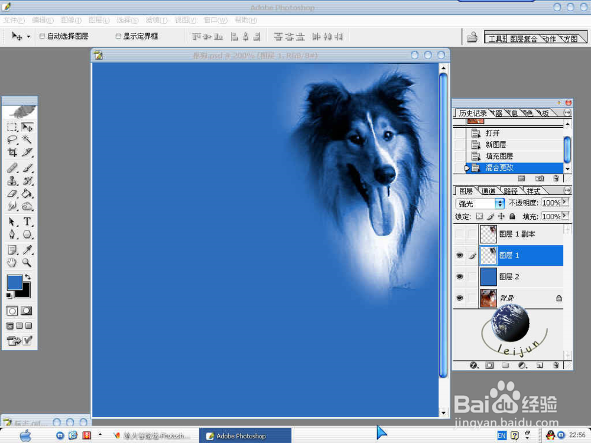The height and width of the screenshot is (443, 591).
Task: Select the Paint Bucket tool
Action: pos(27,194)
